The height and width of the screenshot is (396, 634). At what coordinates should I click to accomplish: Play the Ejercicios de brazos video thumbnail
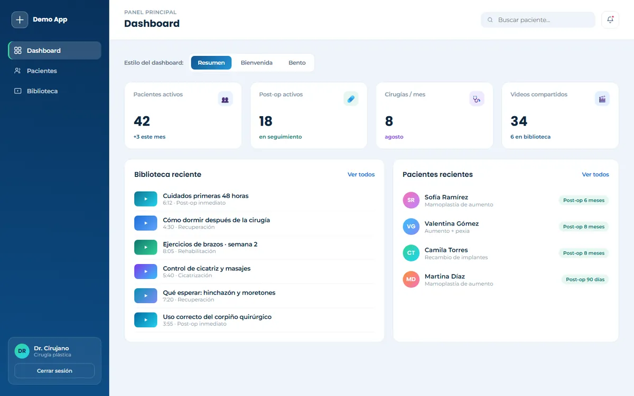pyautogui.click(x=146, y=247)
